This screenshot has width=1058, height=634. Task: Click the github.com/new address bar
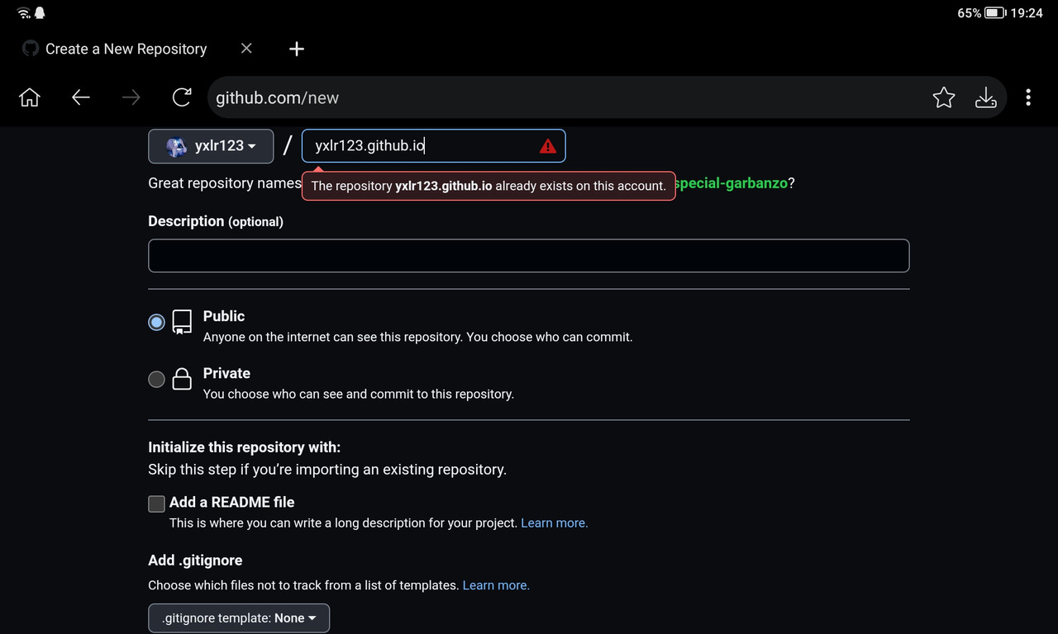[562, 97]
